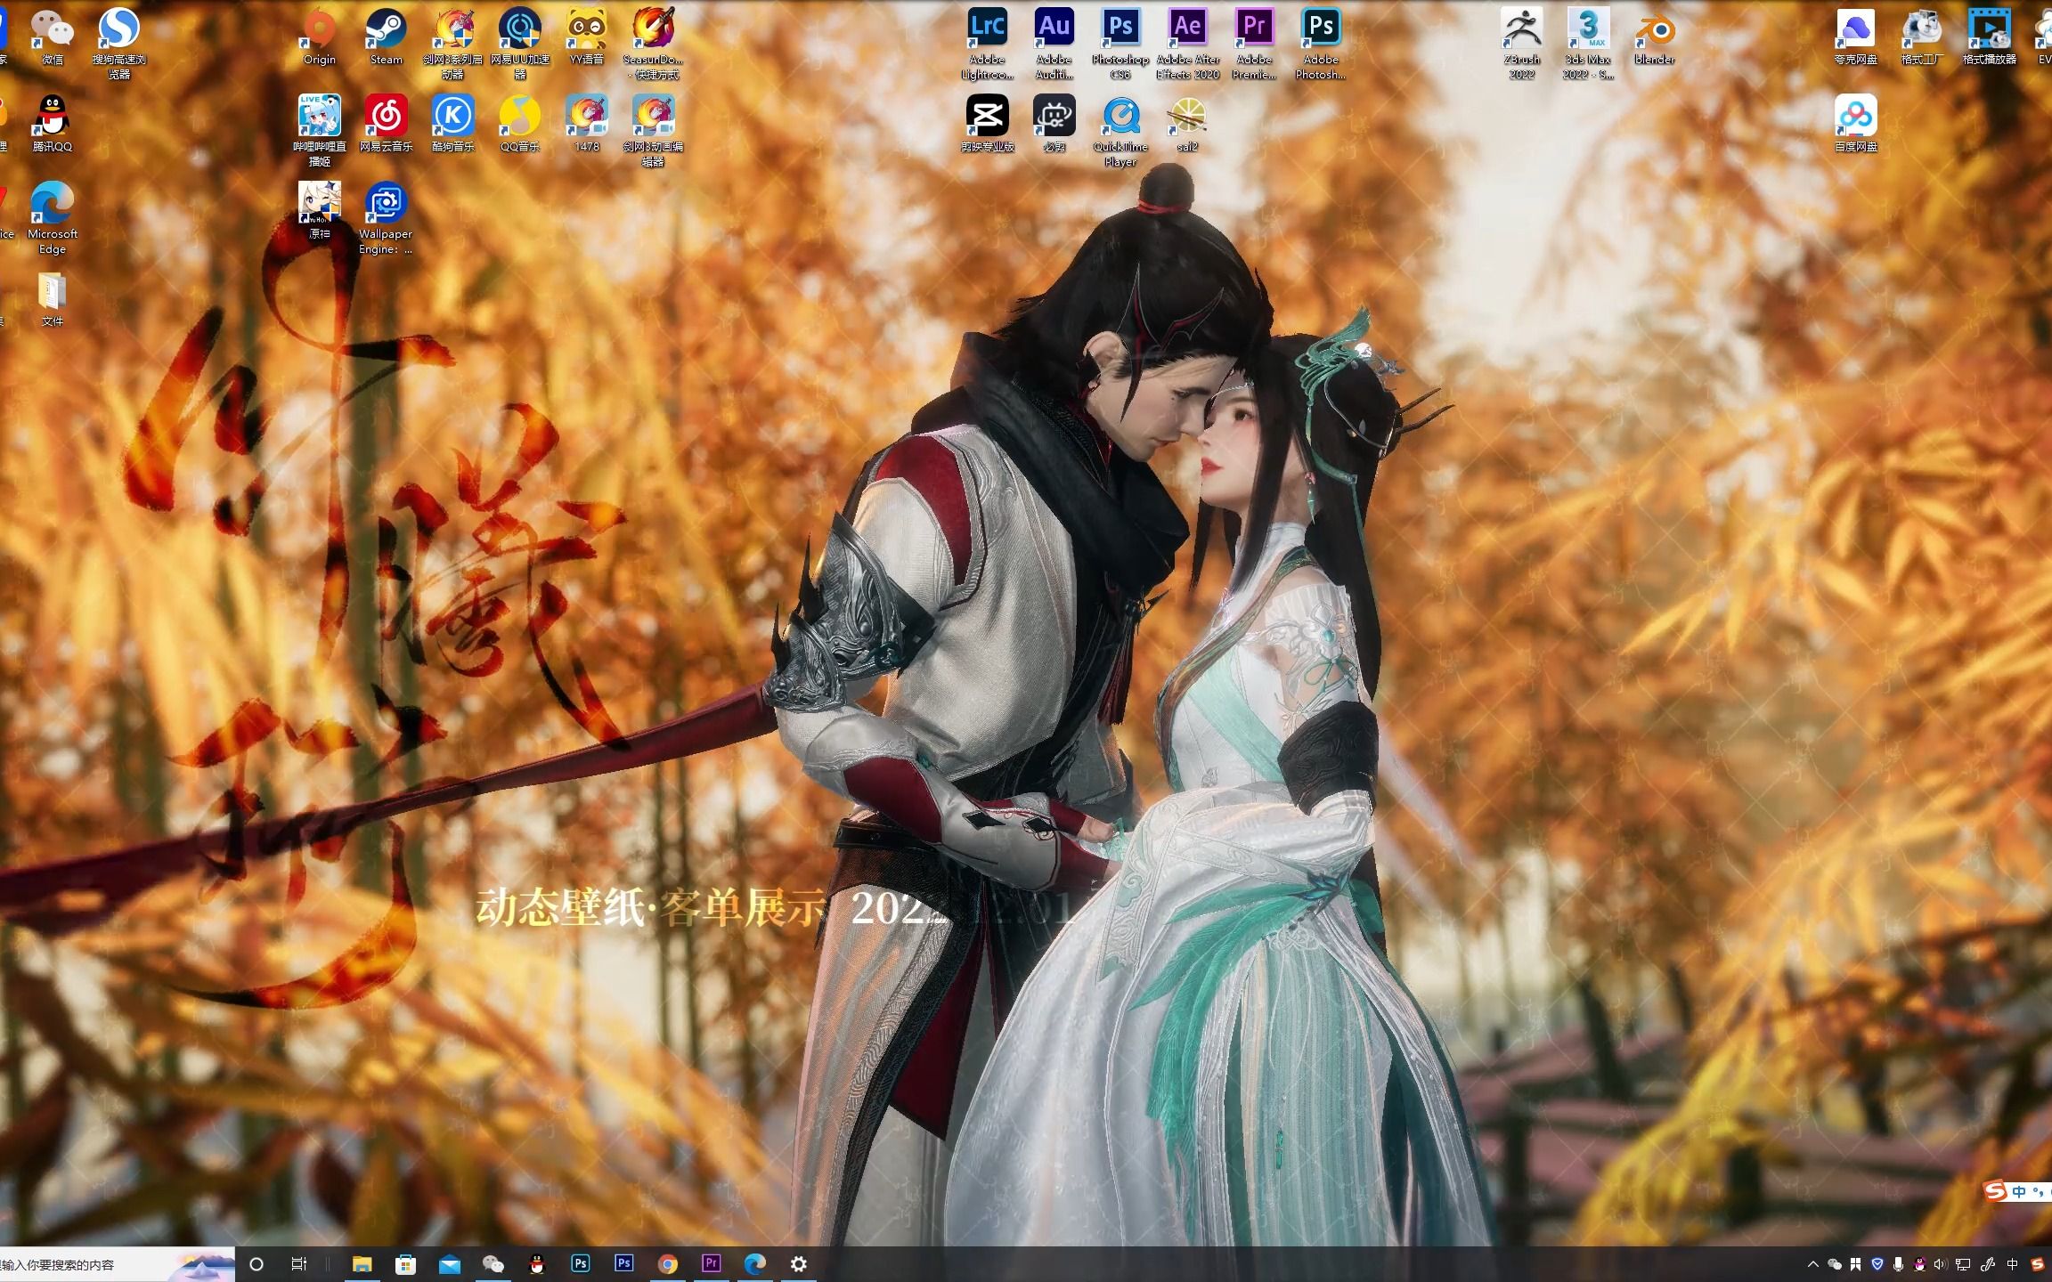
Task: Launch Adobe After Effects 2020 shortcut
Action: coord(1187,43)
